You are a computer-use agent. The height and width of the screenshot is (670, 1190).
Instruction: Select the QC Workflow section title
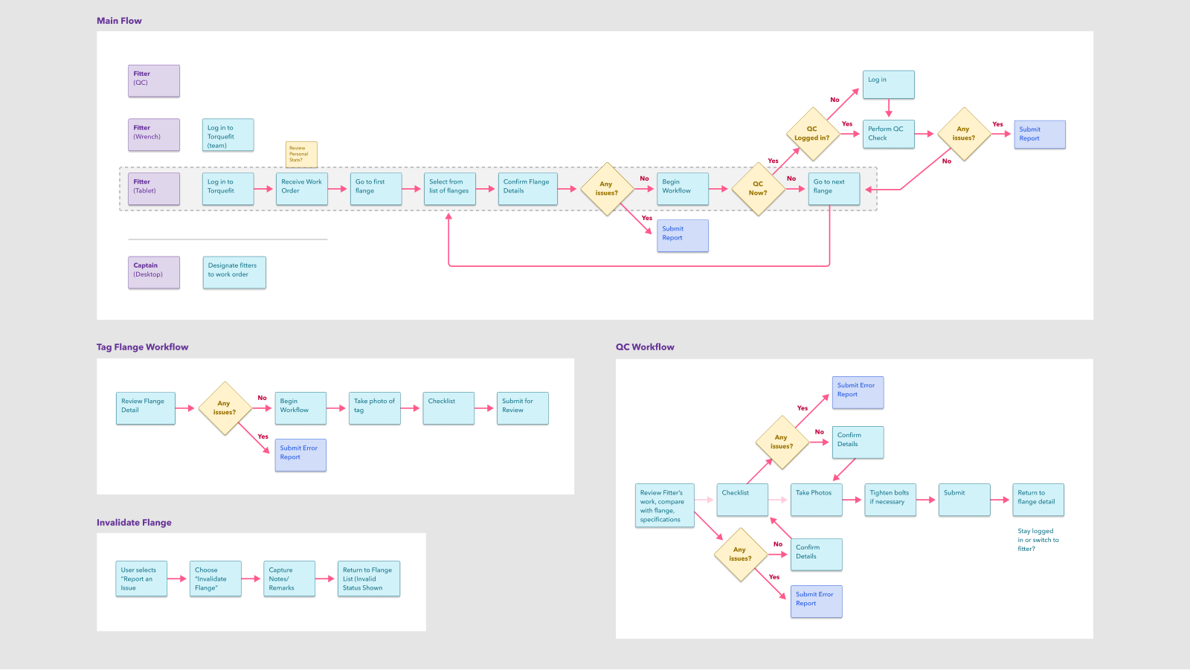pos(645,347)
